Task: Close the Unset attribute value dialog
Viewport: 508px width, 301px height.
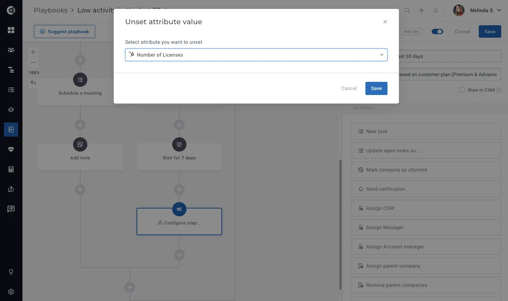Action: 385,22
